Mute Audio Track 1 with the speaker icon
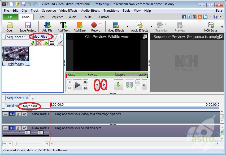 12,128
